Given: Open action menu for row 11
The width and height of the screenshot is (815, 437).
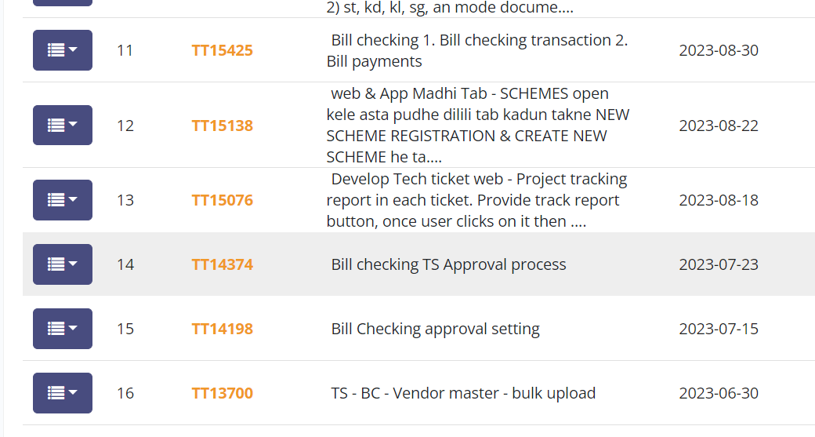Looking at the screenshot, I should (63, 50).
